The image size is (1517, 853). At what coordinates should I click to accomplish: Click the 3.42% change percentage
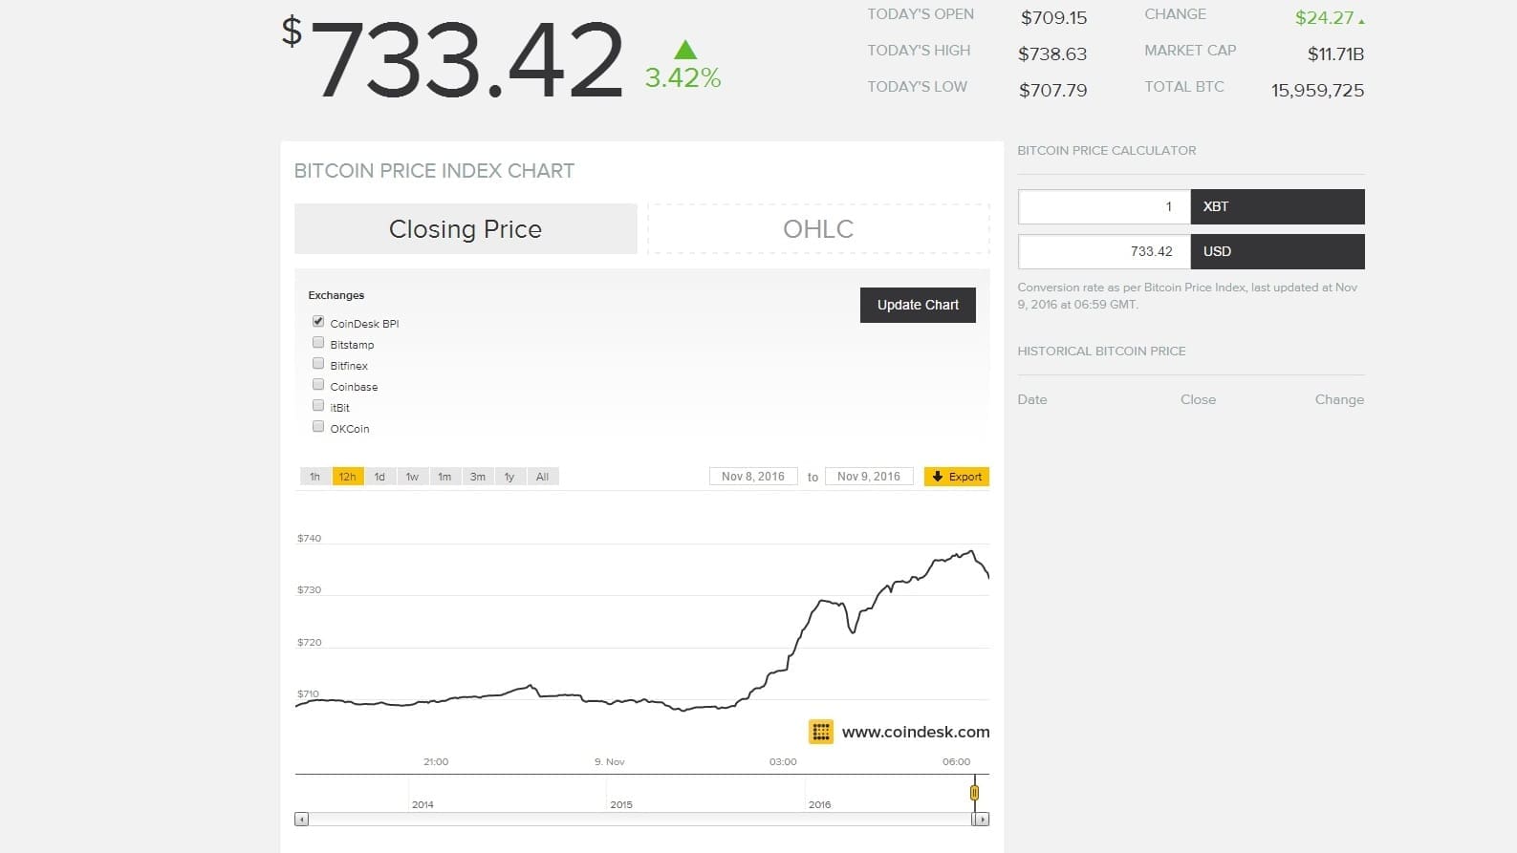pyautogui.click(x=683, y=77)
